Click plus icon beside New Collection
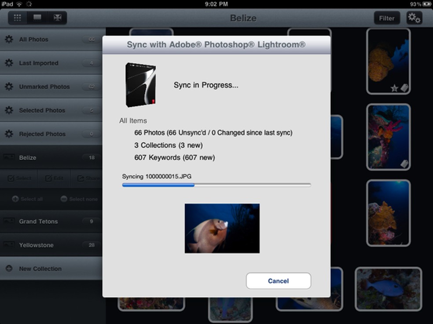The height and width of the screenshot is (324, 433). click(x=9, y=269)
